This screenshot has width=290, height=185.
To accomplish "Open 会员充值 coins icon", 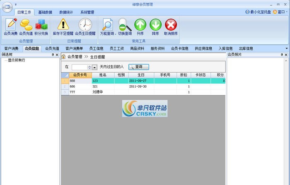I will [26, 27].
